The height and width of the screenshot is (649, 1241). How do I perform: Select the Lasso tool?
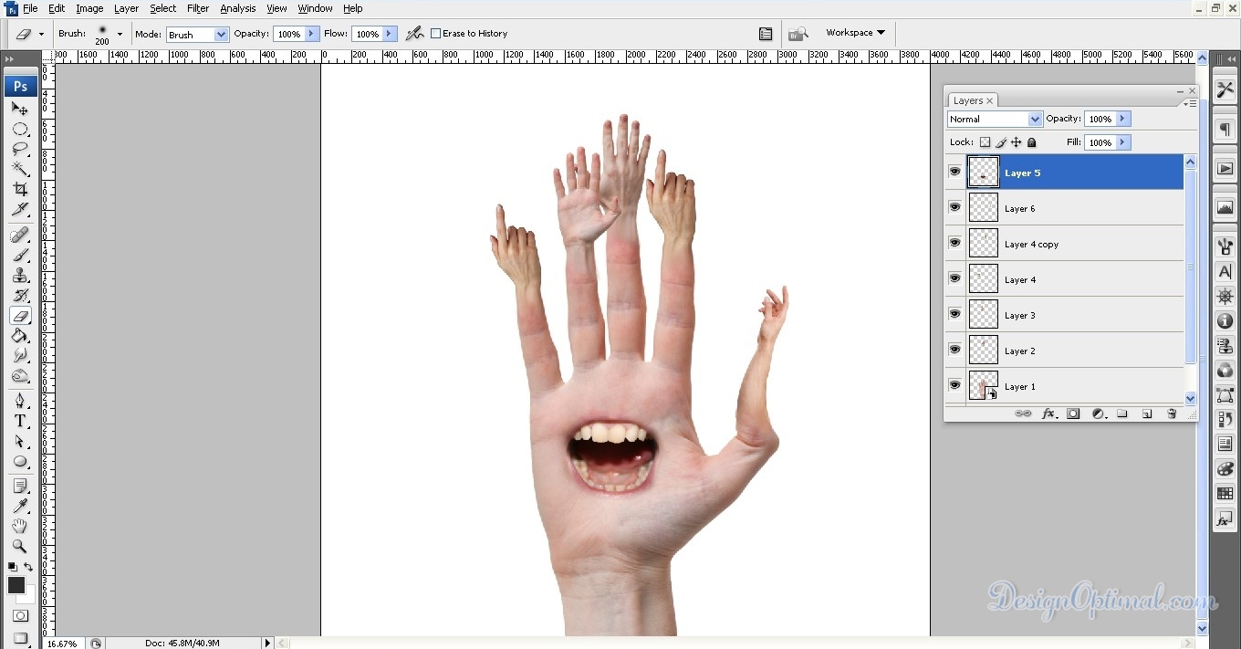coord(20,149)
